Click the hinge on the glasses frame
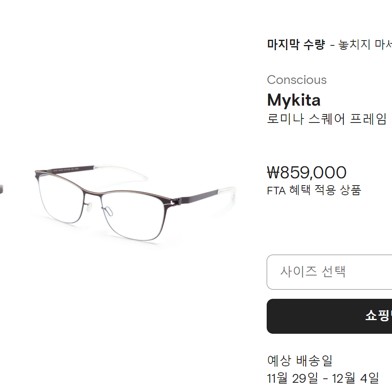 pyautogui.click(x=176, y=200)
